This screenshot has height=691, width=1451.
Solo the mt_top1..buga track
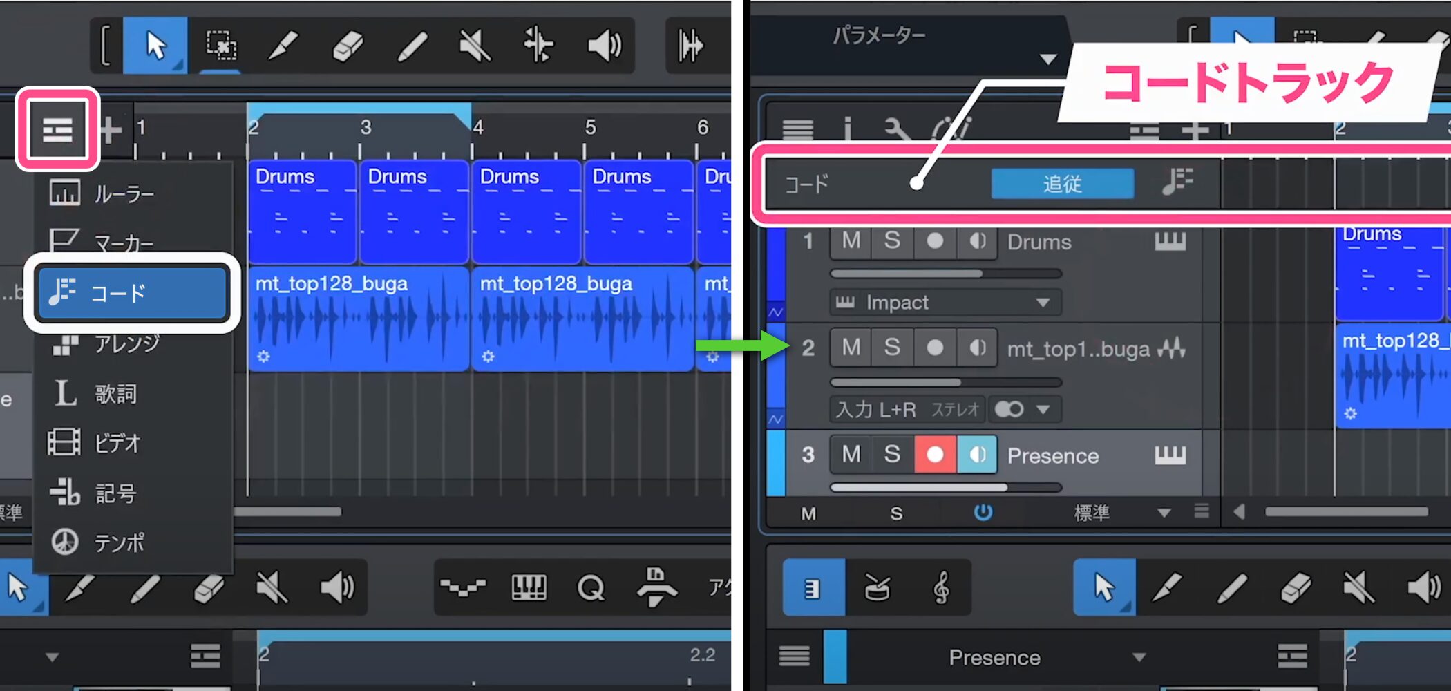[x=892, y=348]
